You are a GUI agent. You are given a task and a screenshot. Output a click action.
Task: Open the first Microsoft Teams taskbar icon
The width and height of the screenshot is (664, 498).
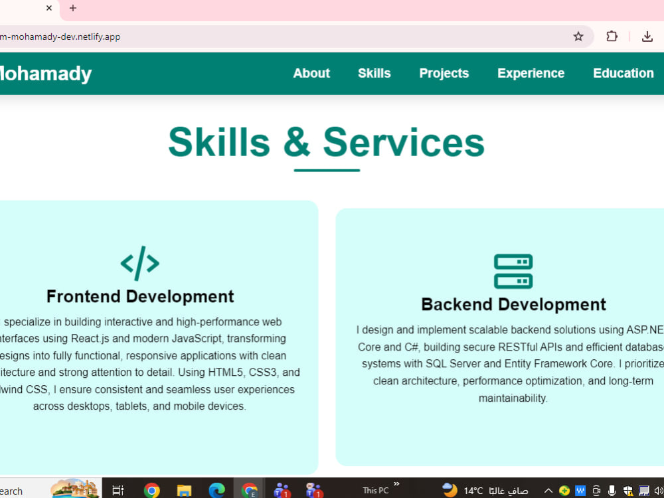pyautogui.click(x=282, y=491)
